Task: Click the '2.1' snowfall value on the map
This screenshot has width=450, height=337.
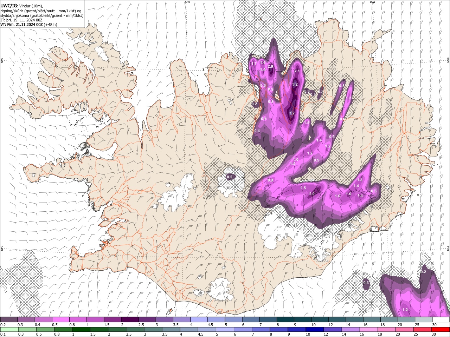Action: click(296, 71)
